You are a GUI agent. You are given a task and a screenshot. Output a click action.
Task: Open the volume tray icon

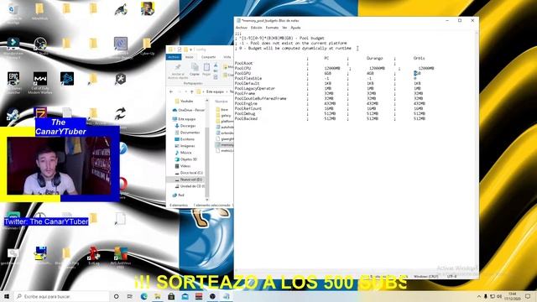click(499, 296)
